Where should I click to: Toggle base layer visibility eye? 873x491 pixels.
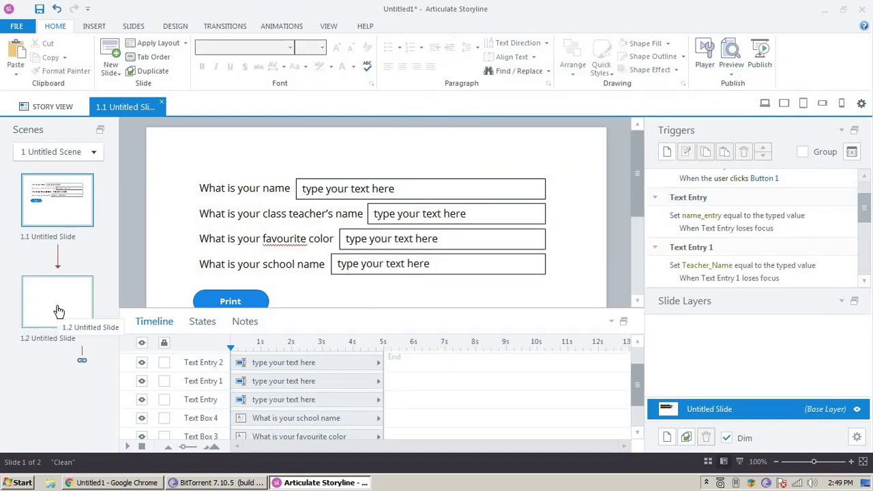coord(857,409)
